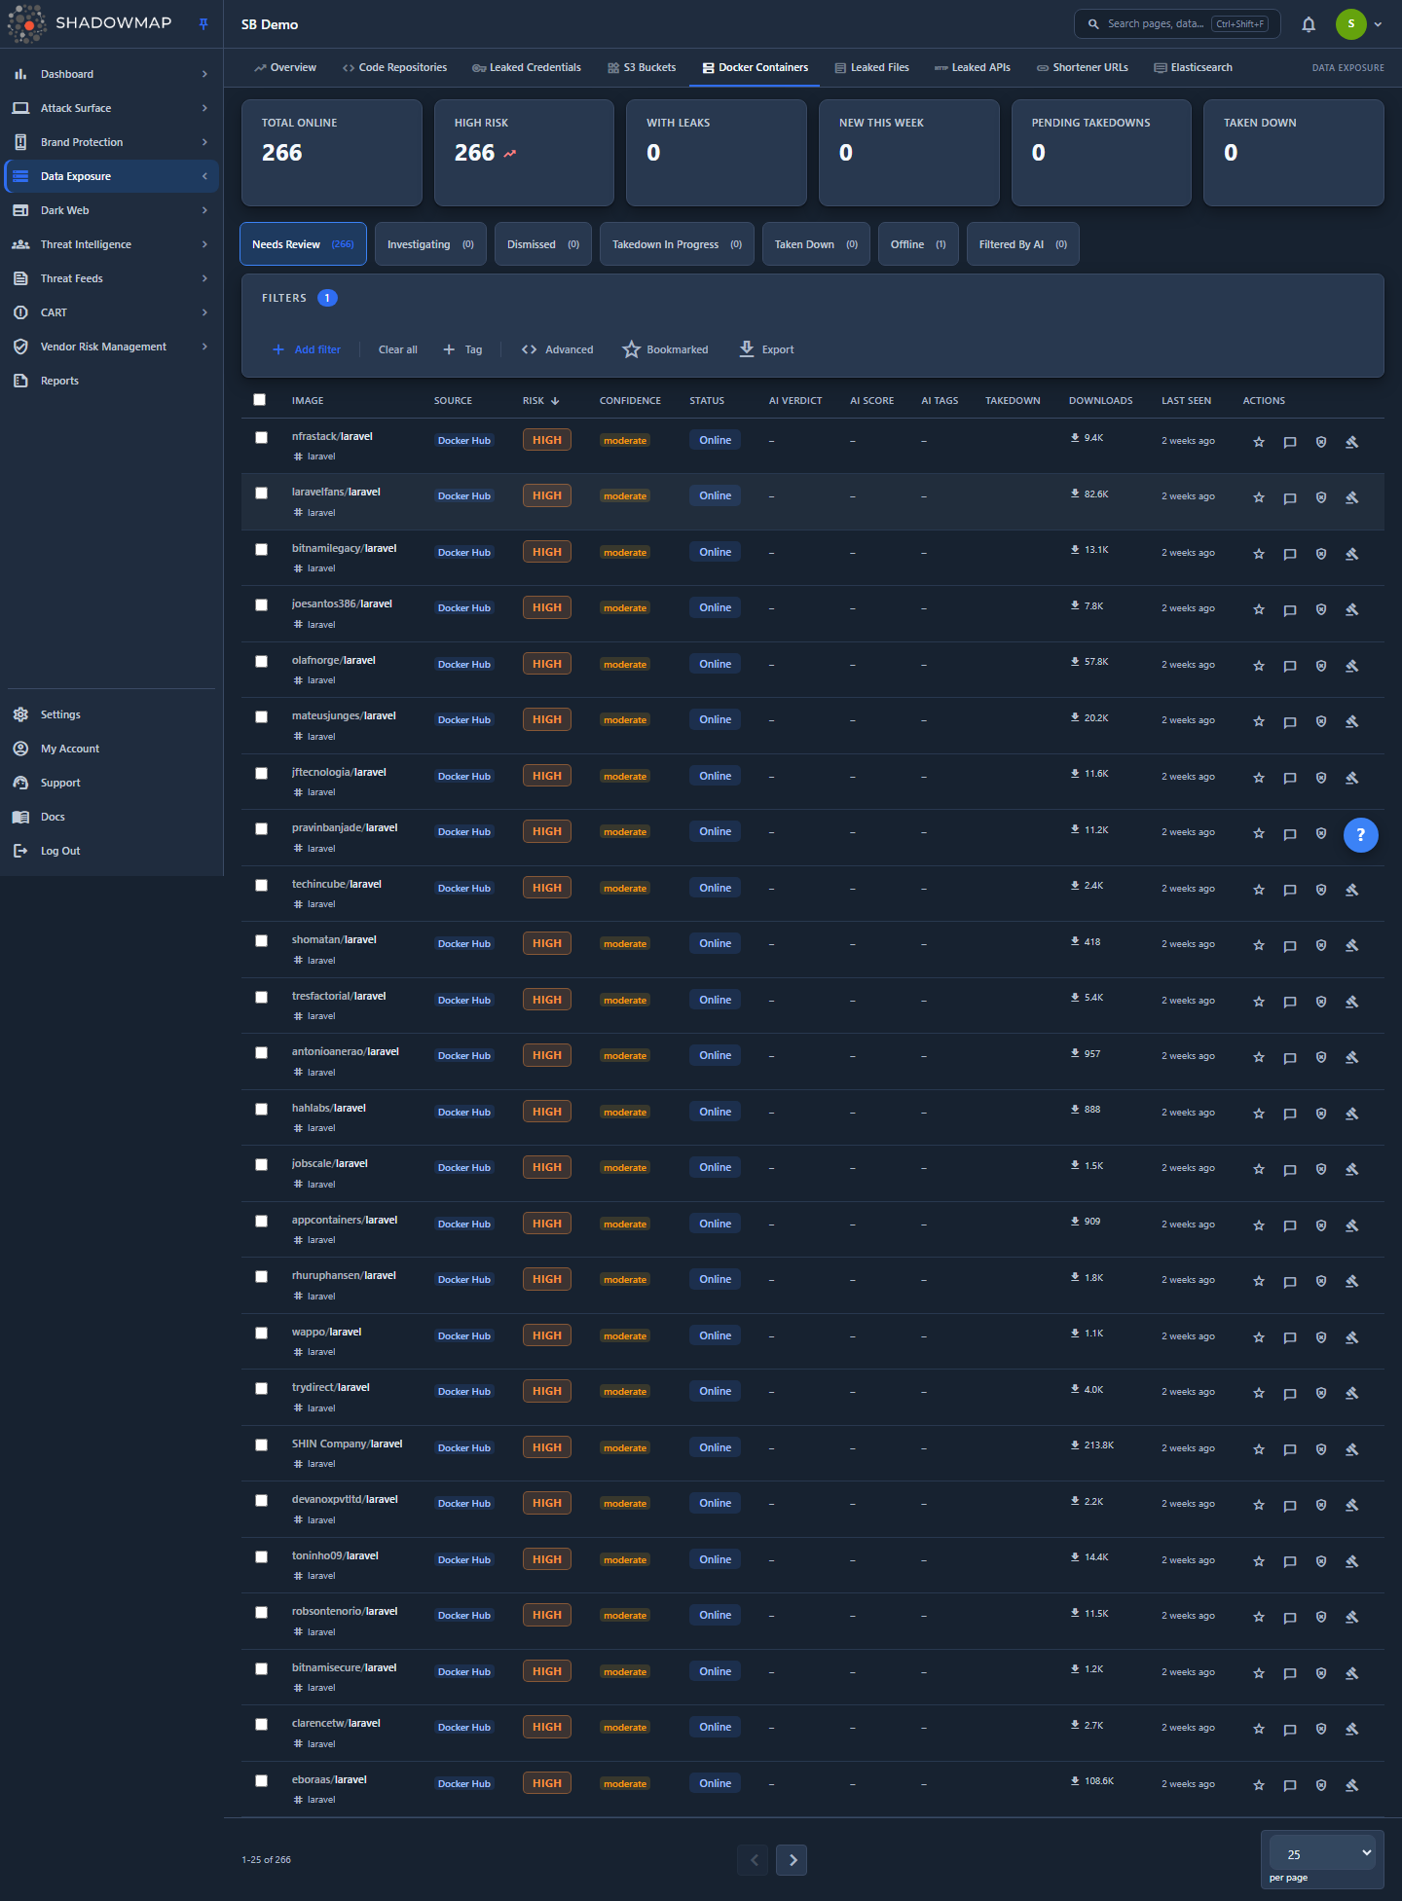Click the blue help question mark button
Screen dimensions: 1402x1901
1361,834
